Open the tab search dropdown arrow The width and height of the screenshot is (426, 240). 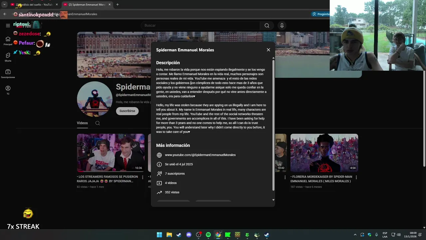click(4, 5)
